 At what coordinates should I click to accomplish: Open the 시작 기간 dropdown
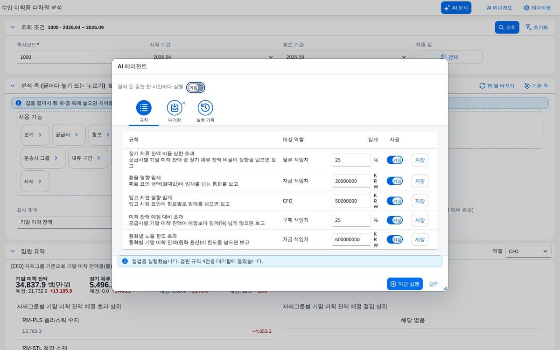pos(271,57)
